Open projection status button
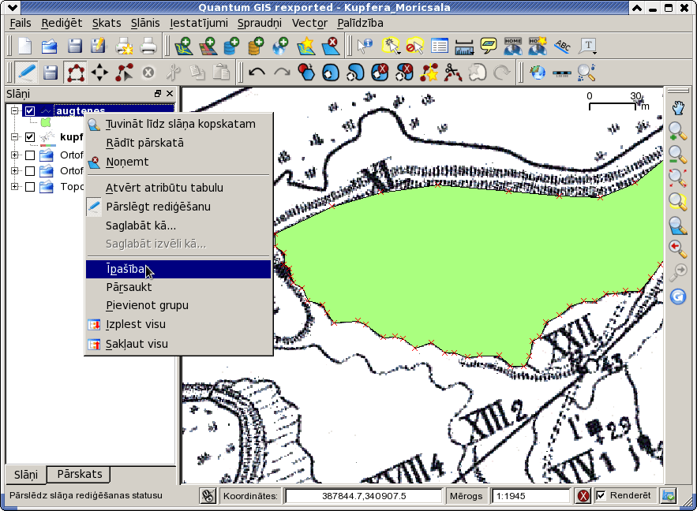 [x=668, y=495]
